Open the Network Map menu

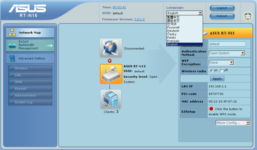coord(30,33)
